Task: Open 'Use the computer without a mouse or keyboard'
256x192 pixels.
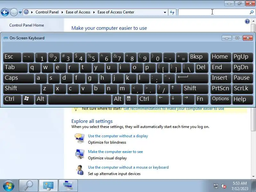Action: coord(128,167)
